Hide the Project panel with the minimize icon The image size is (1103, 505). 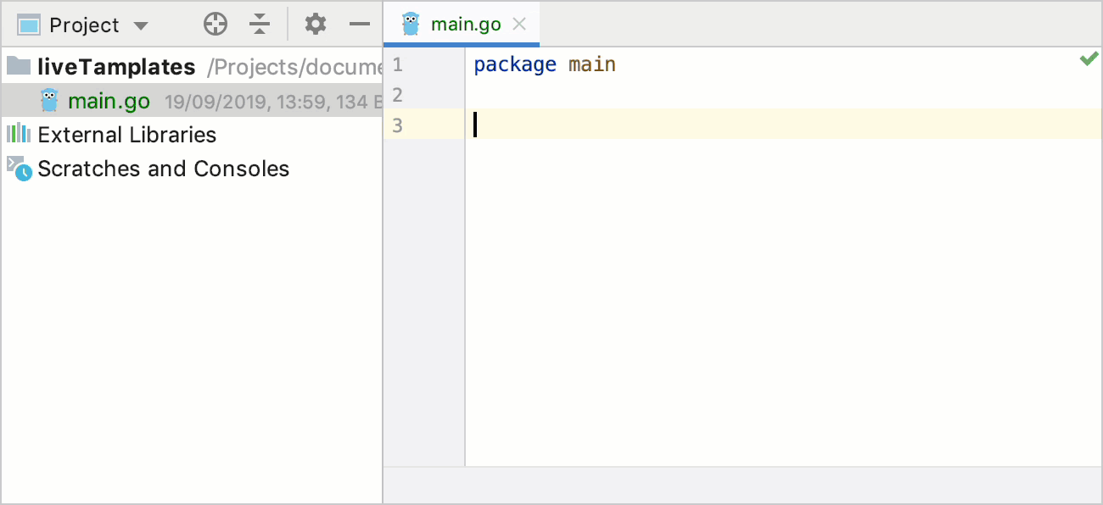coord(360,24)
